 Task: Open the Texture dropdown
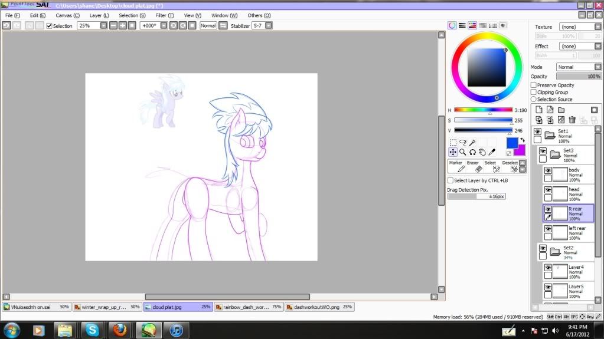pos(598,27)
